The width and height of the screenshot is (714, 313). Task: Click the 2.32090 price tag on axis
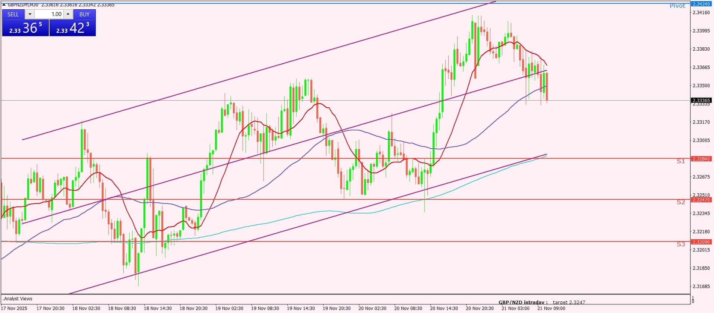coord(701,242)
